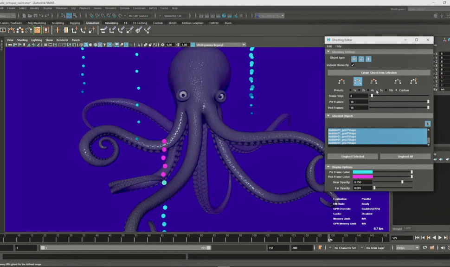The width and height of the screenshot is (450, 267).
Task: Click the orange highlighted icon on Animation shelf
Action: [37, 30]
